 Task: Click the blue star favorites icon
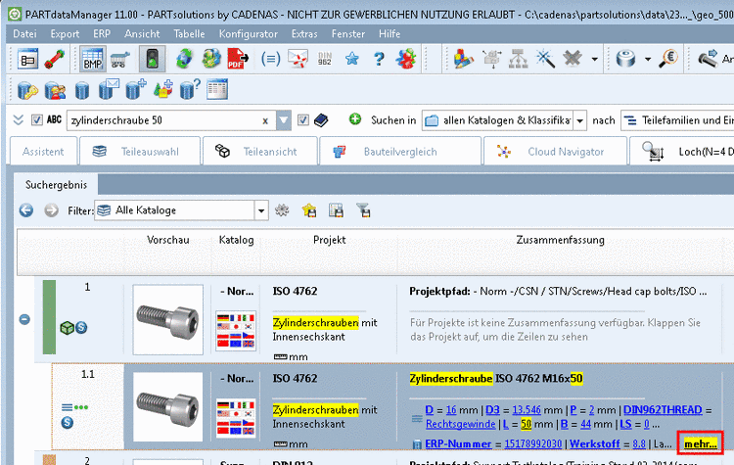pyautogui.click(x=351, y=59)
